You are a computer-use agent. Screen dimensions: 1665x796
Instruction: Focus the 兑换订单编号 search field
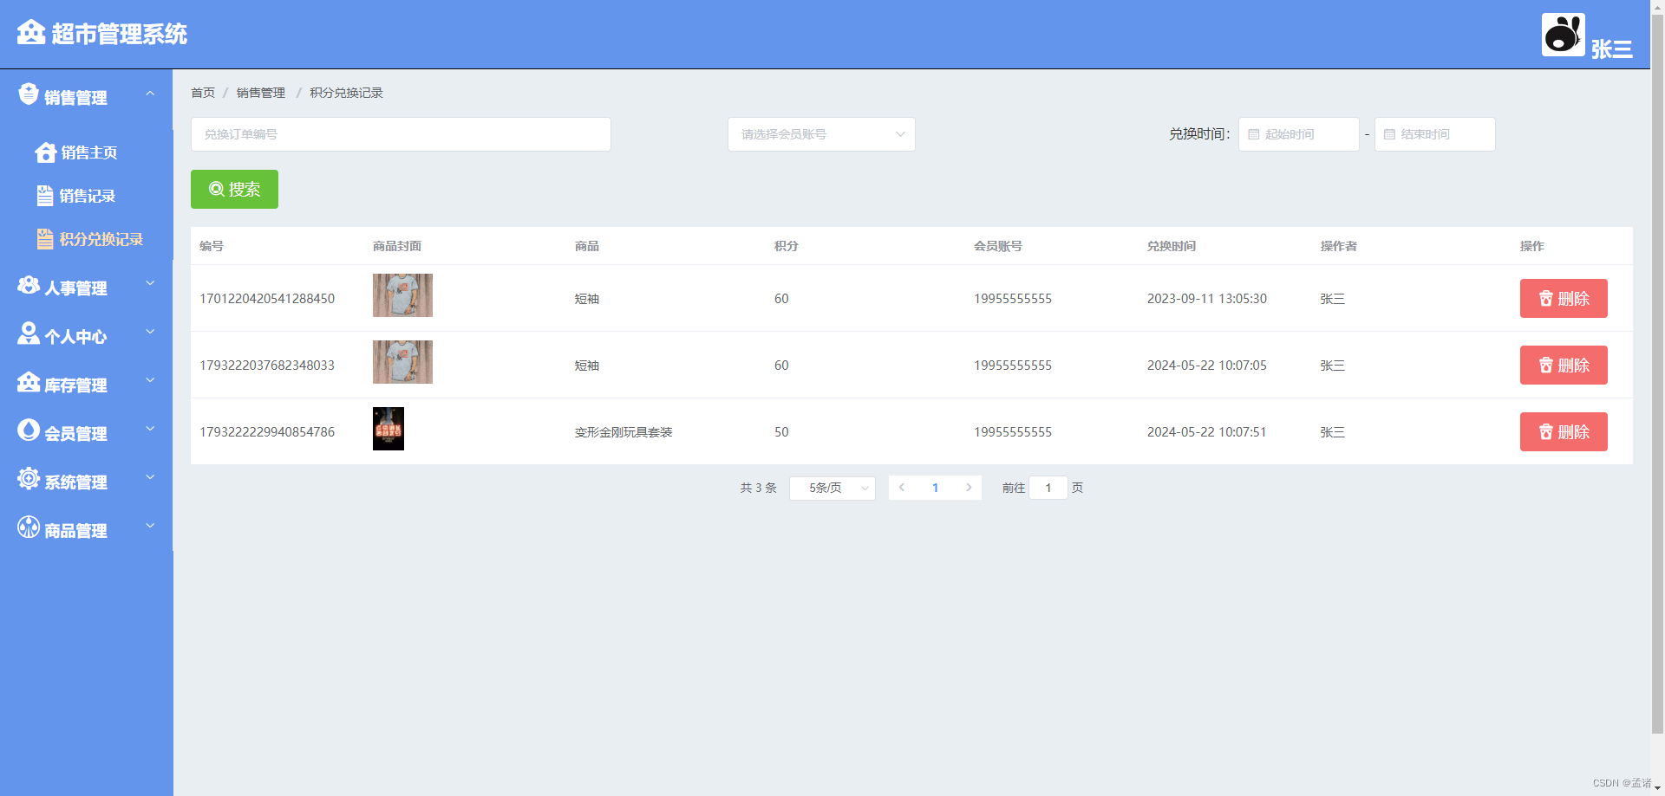click(x=401, y=134)
